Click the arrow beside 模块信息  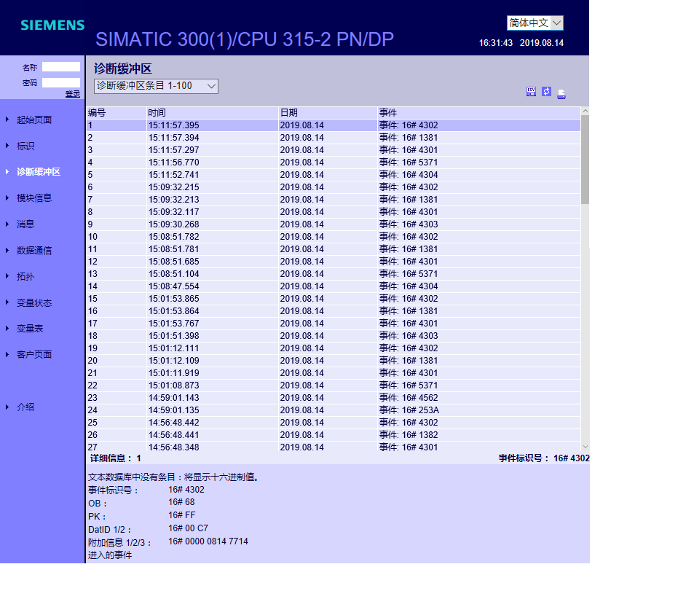click(x=7, y=197)
